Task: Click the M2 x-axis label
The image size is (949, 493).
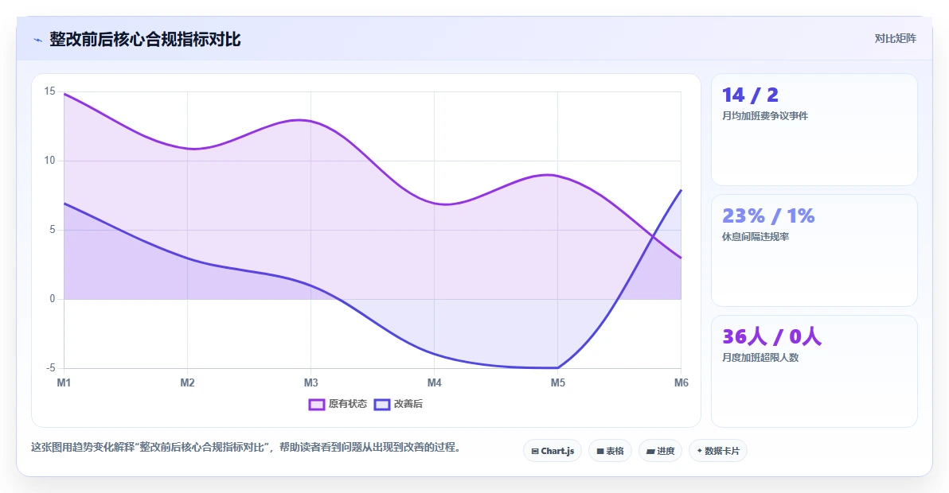Action: tap(187, 382)
